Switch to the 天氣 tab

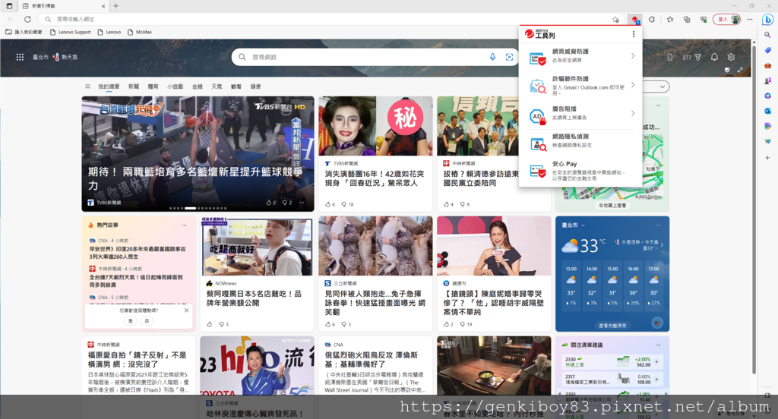coord(217,87)
